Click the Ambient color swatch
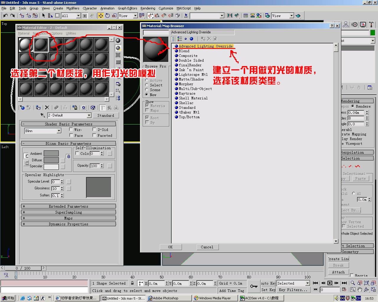Screen dimensions: 378x302 click(x=51, y=153)
